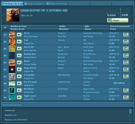Listen to Set It Off preview speaker

(19, 49)
